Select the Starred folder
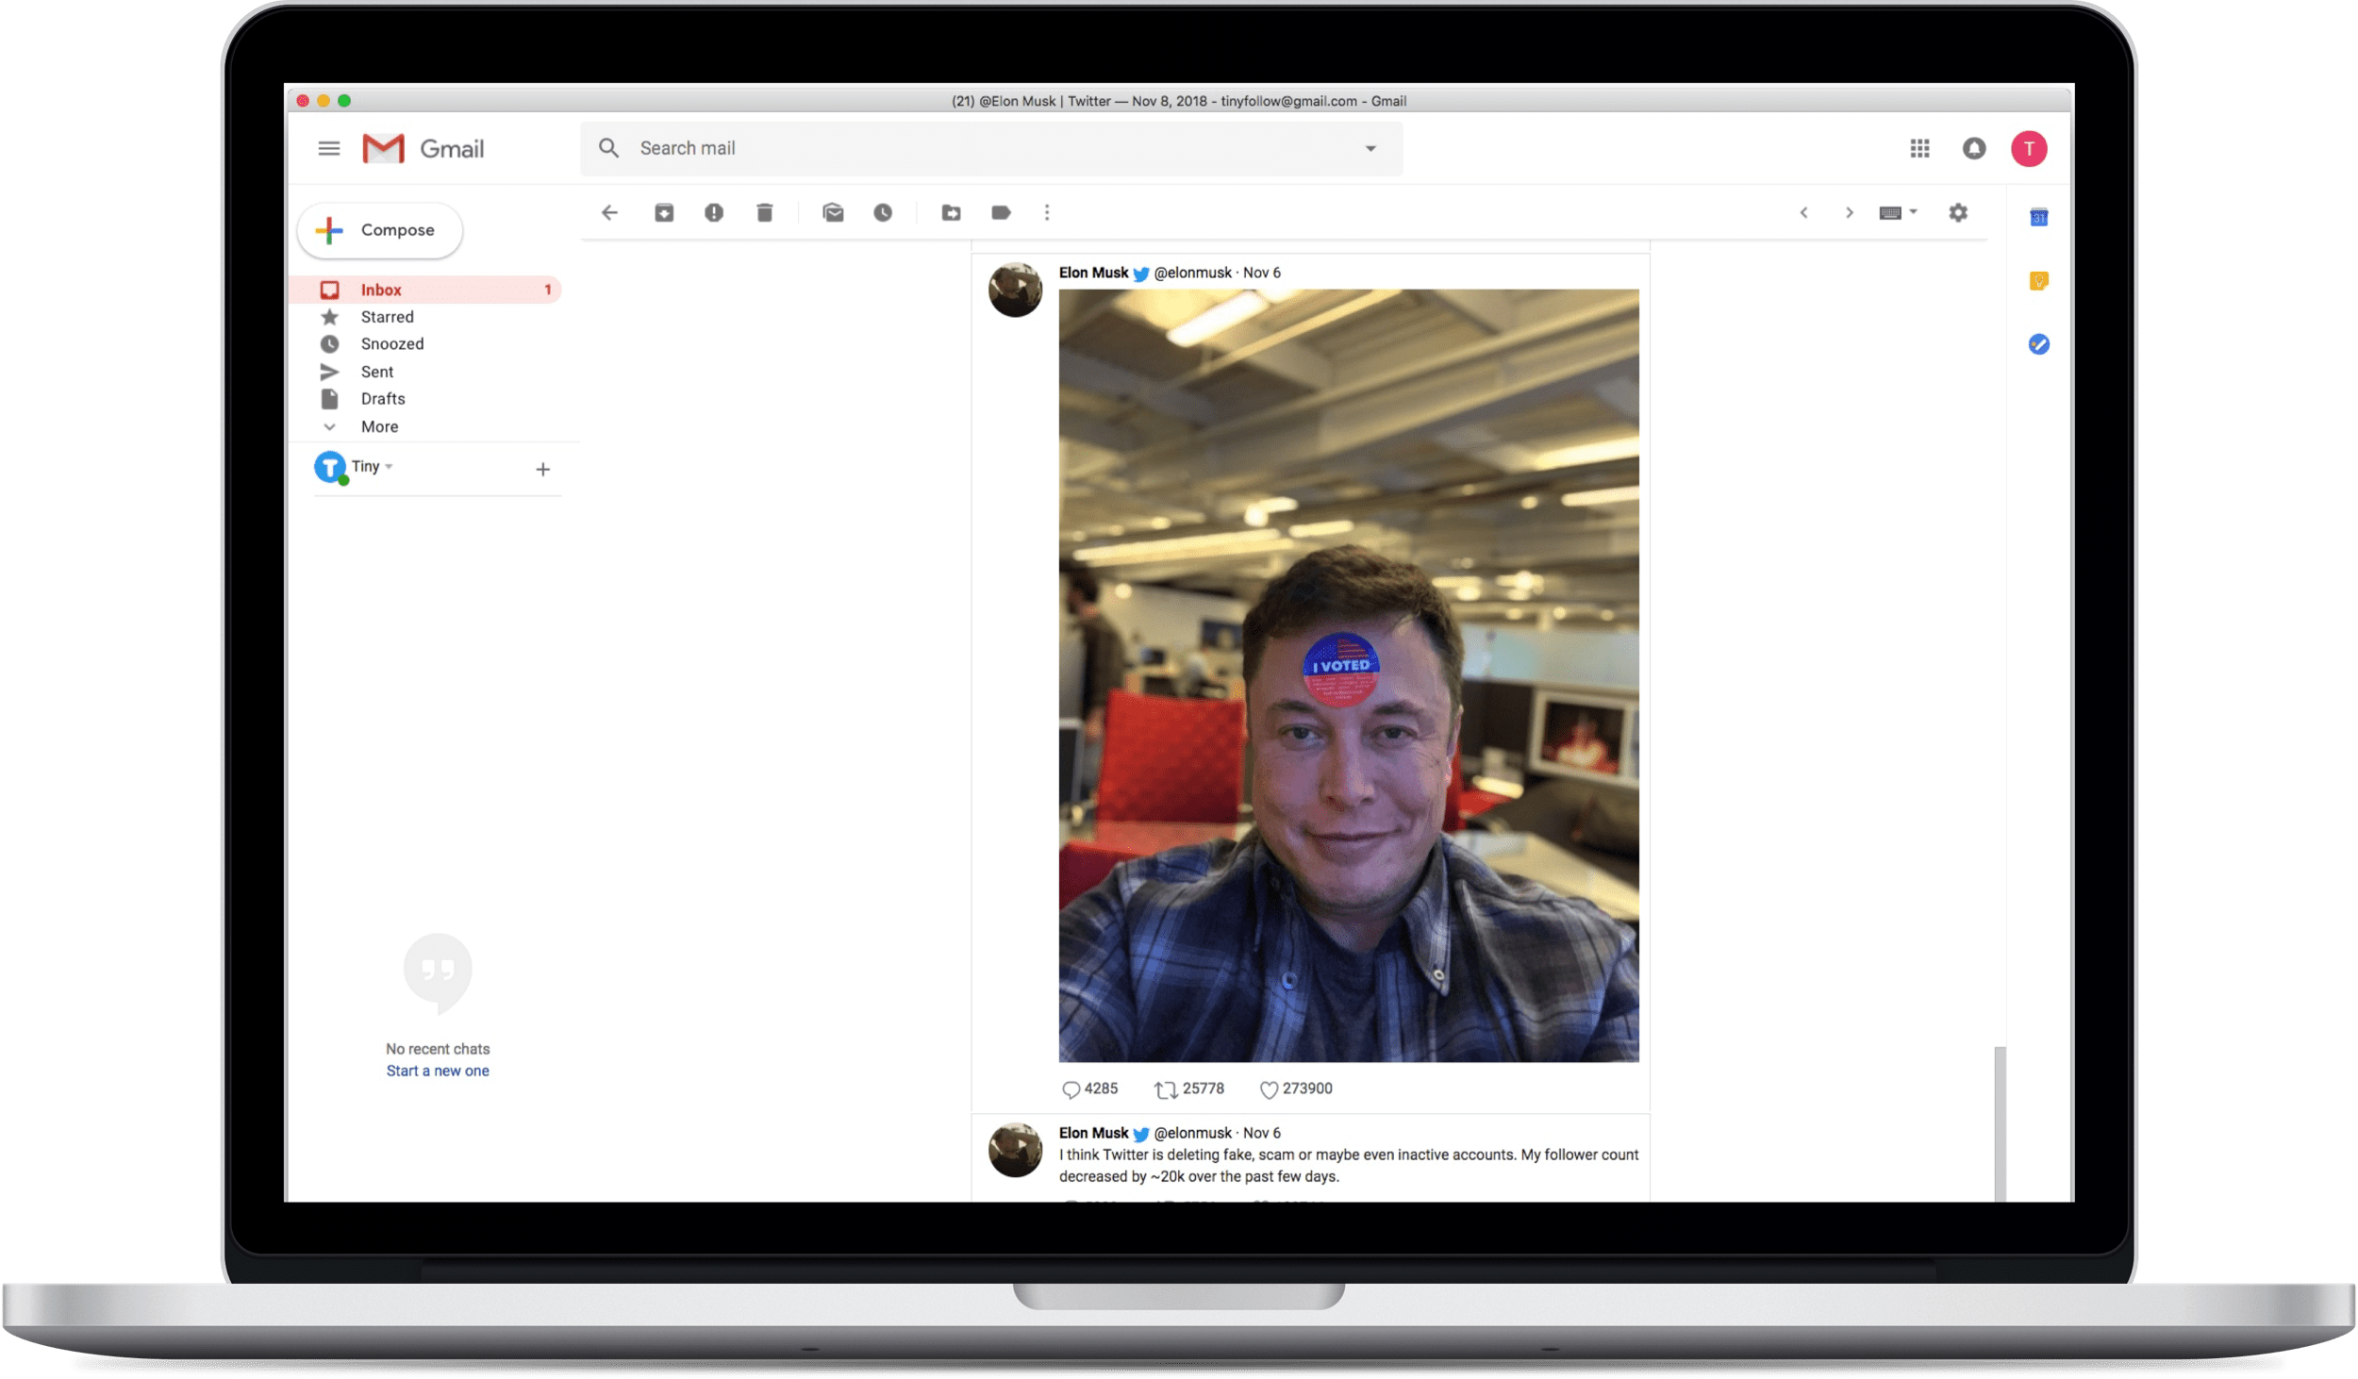Viewport: 2358px width, 1379px height. click(387, 317)
